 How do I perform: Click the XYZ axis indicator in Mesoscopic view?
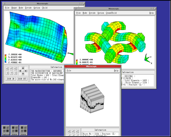pos(148,59)
